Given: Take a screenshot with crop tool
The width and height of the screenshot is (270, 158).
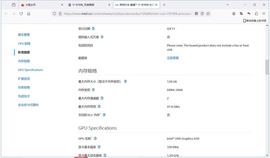Looking at the screenshot, I should 241,14.
